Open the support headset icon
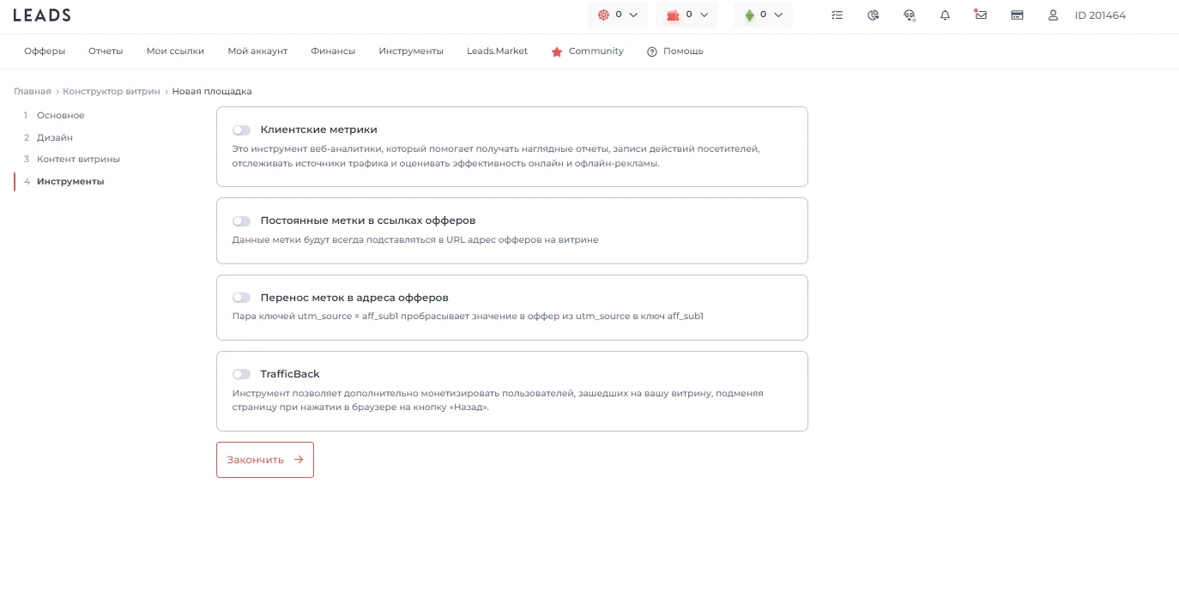1179x610 pixels. click(910, 15)
